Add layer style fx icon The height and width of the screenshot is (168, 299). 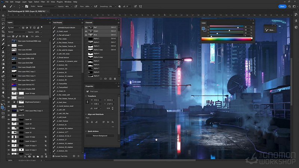[x=25, y=156]
